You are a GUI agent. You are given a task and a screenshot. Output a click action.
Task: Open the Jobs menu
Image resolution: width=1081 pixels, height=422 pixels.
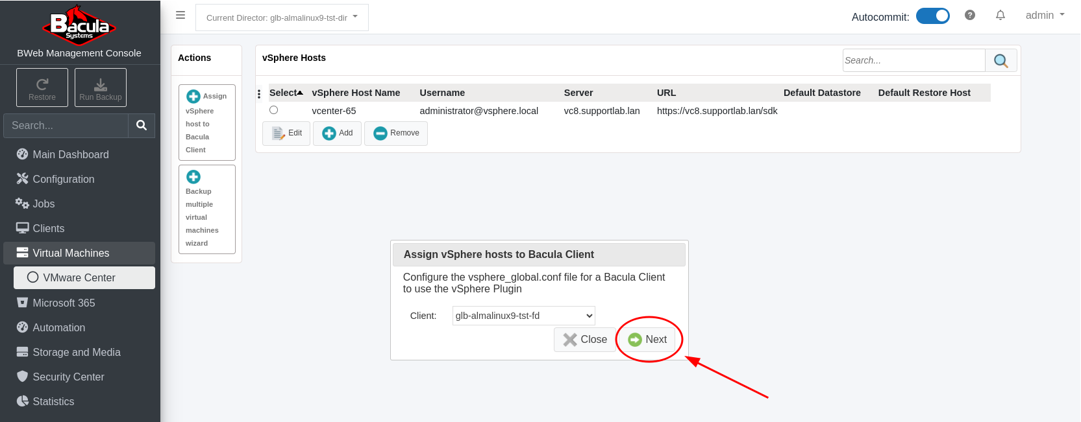[79, 204]
